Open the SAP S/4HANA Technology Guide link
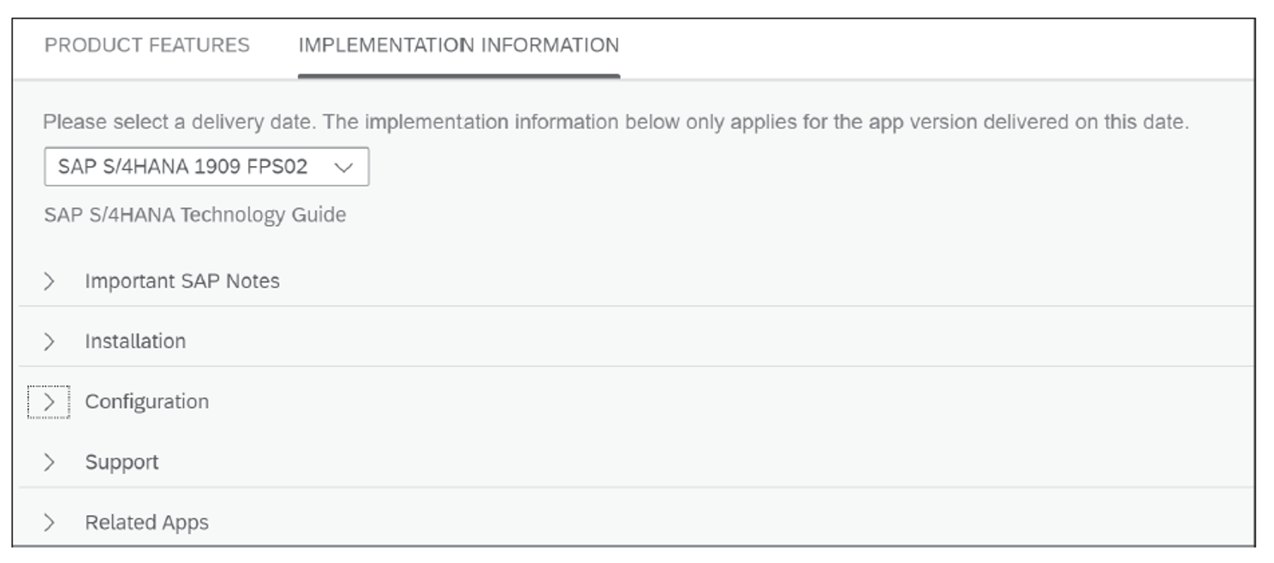Image resolution: width=1274 pixels, height=563 pixels. tap(195, 214)
